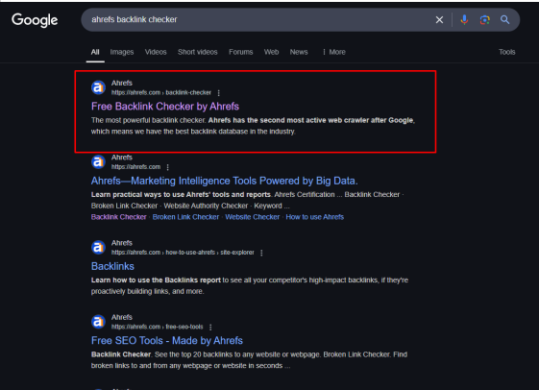This screenshot has width=539, height=390.
Task: Switch to the News tab
Action: pyautogui.click(x=299, y=52)
